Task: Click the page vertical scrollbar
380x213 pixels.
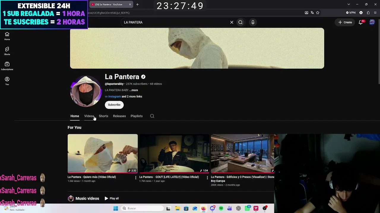Action: (379, 52)
